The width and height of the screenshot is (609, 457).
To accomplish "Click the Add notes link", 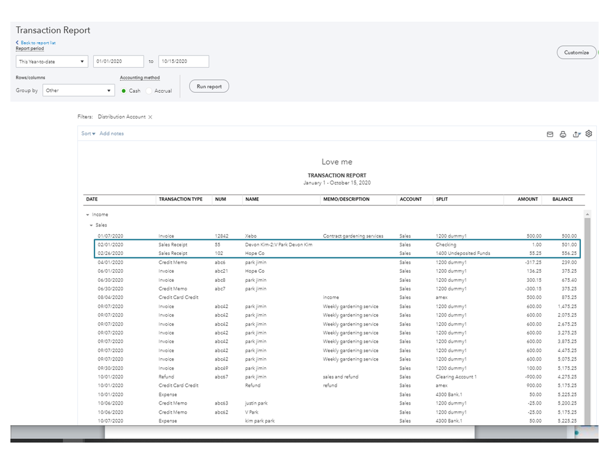I will (x=112, y=134).
